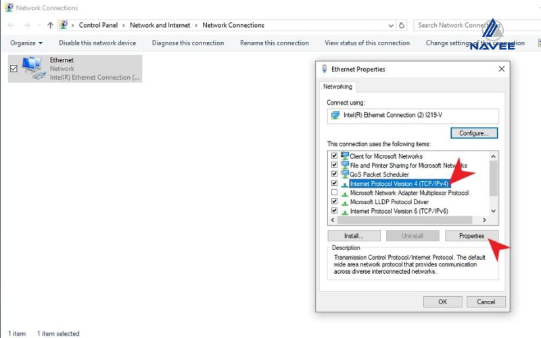Uncheck Internet Protocol Version 6 checkbox
Image resolution: width=541 pixels, height=338 pixels.
tap(334, 210)
